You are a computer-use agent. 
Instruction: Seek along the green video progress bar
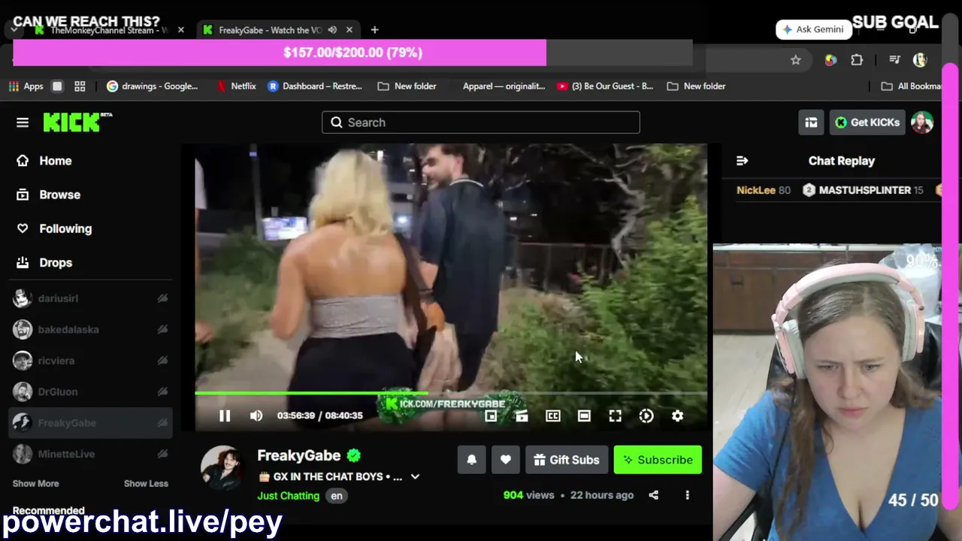tap(451, 393)
